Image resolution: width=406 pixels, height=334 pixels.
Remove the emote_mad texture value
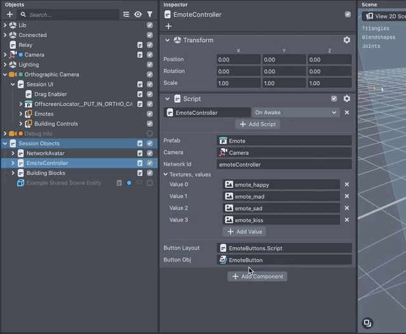346,196
